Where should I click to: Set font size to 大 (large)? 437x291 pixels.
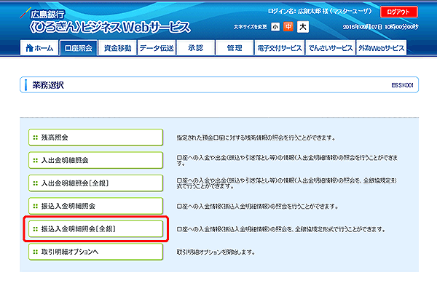point(303,27)
